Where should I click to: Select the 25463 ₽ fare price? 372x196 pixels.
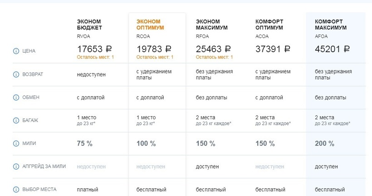(214, 49)
